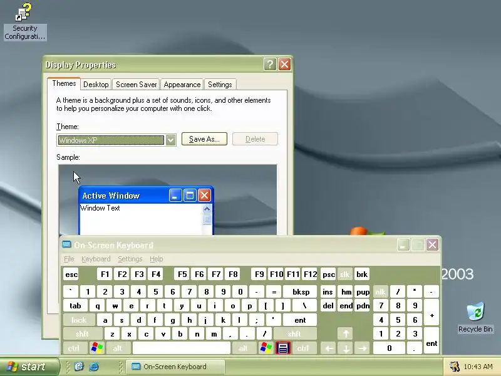
Task: Toggle the right ctrl key
Action: click(303, 348)
